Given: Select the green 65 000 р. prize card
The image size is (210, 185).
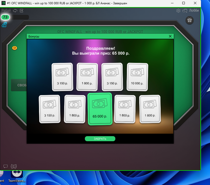Looking at the screenshot, I should pos(100,109).
